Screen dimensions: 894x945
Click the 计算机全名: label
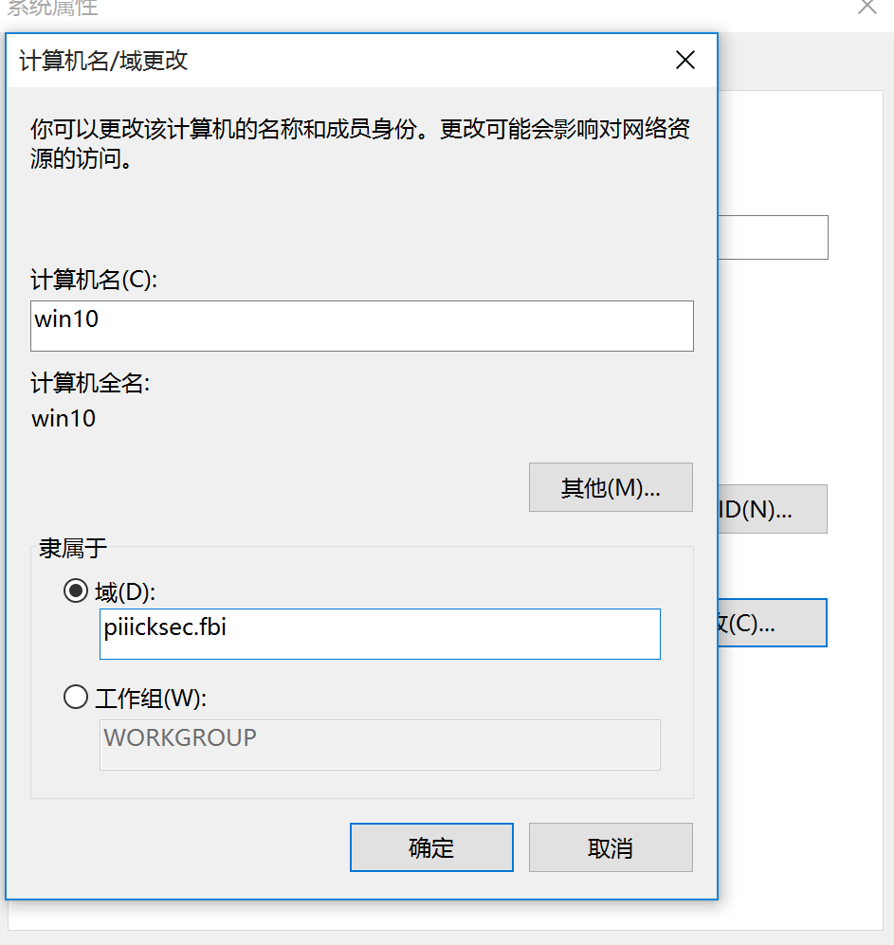91,384
